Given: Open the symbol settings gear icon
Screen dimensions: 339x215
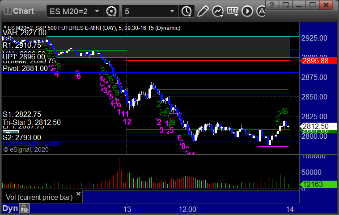Looking at the screenshot, I should [x=111, y=11].
